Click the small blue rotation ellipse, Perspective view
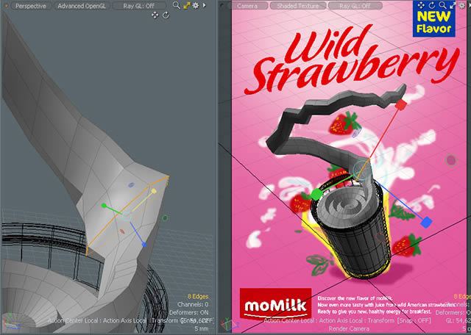 click(131, 185)
